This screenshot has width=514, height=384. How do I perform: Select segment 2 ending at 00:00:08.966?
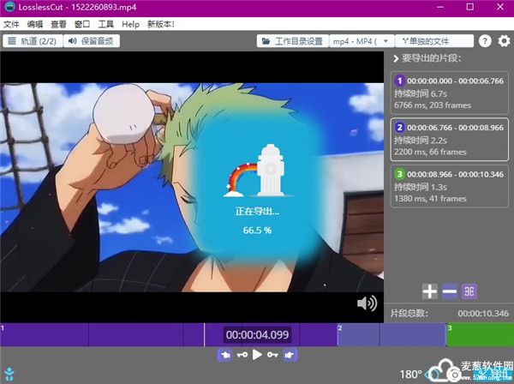pyautogui.click(x=450, y=140)
